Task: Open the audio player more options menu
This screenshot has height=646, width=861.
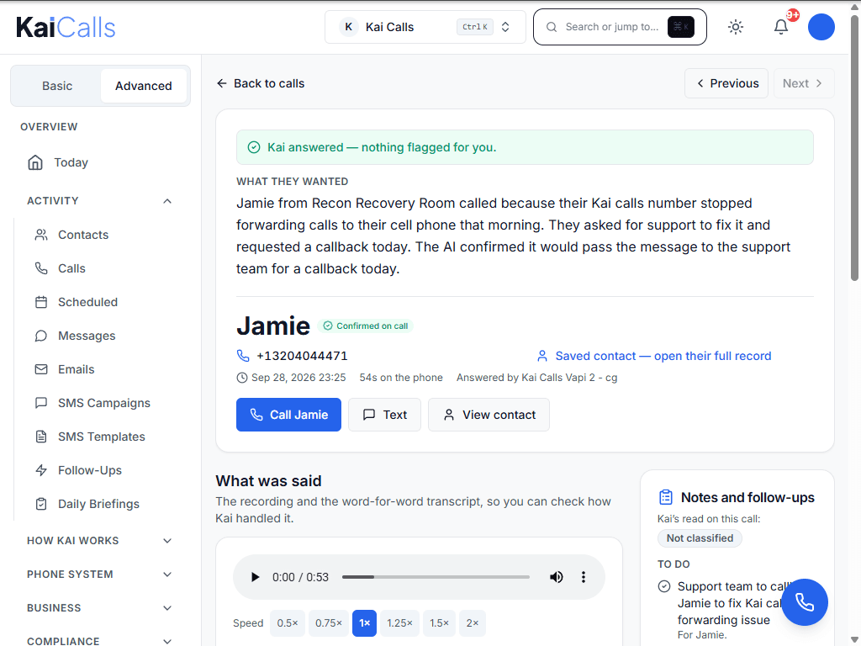Action: 584,577
